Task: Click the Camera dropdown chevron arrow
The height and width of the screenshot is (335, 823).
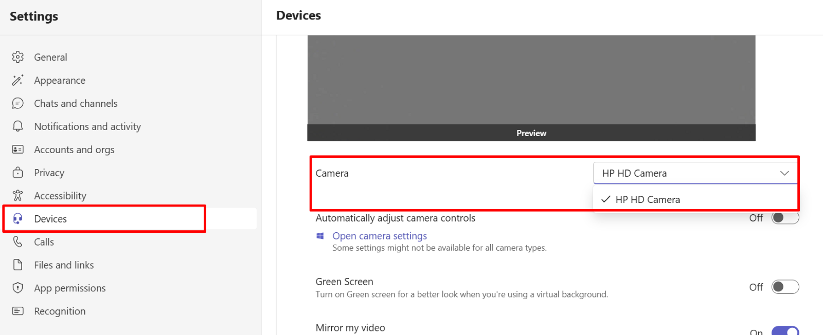Action: coord(784,173)
